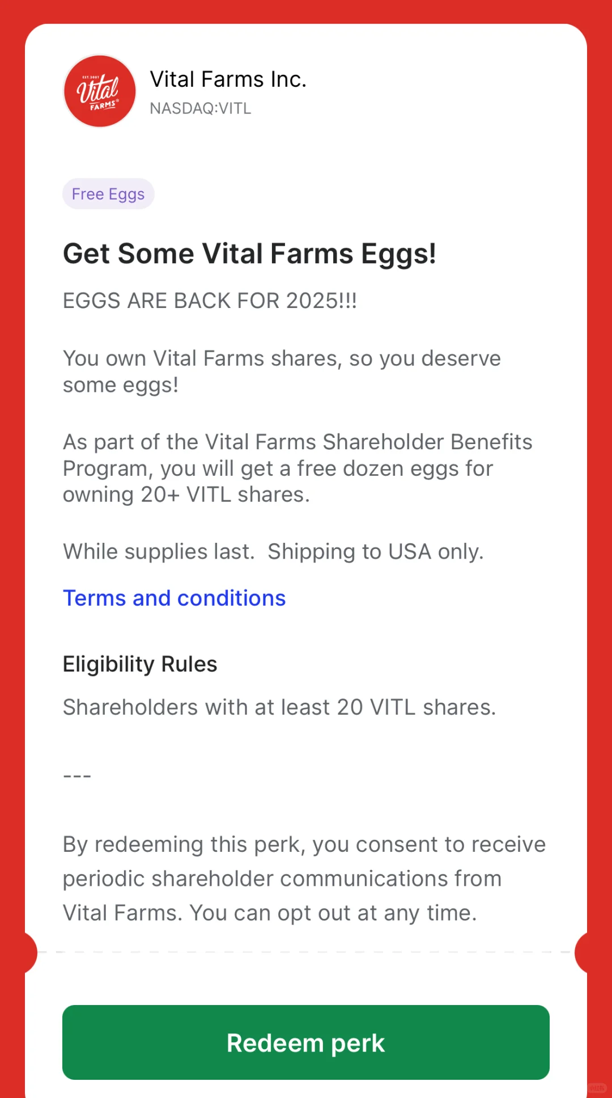This screenshot has height=1098, width=612.
Task: Tap the 'at least 20 VITL shares' rule
Action: 279,707
